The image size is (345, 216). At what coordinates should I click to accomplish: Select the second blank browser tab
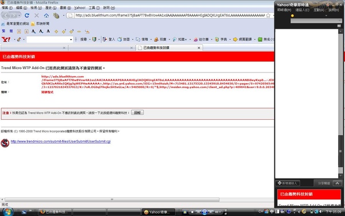[102, 48]
